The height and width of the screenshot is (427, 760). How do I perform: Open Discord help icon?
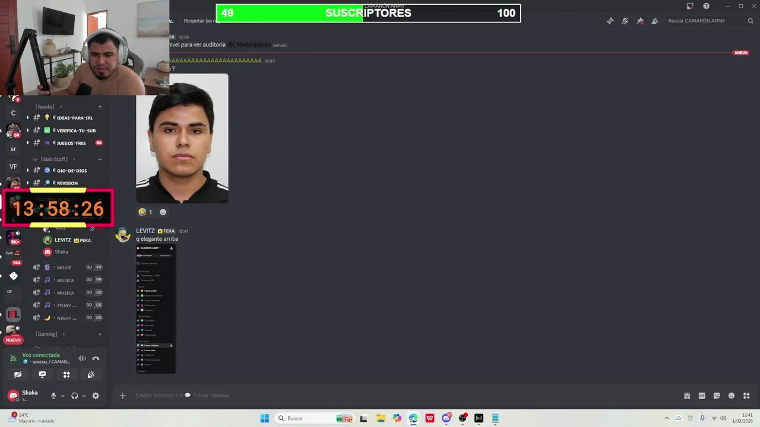[706, 6]
